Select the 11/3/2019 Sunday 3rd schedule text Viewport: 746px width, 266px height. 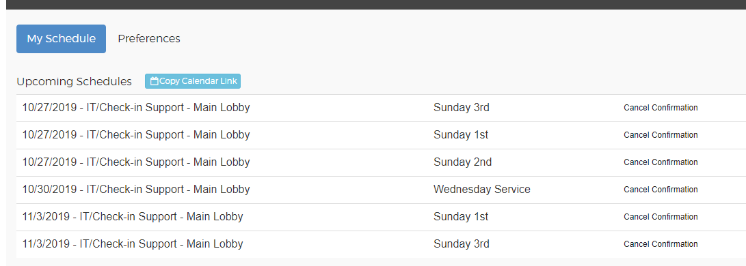pyautogui.click(x=133, y=244)
